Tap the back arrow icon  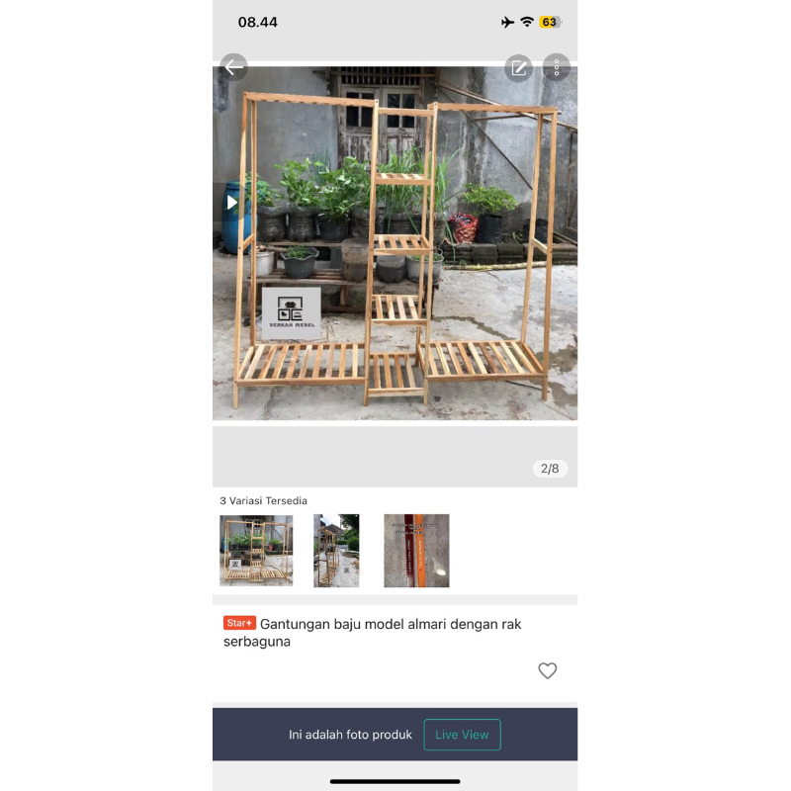tap(233, 67)
